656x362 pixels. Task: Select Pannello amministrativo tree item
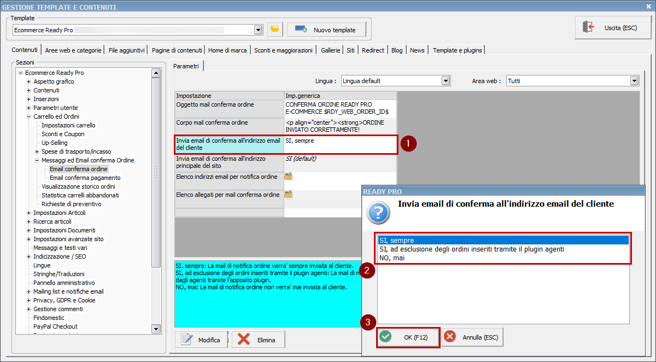pyautogui.click(x=64, y=283)
